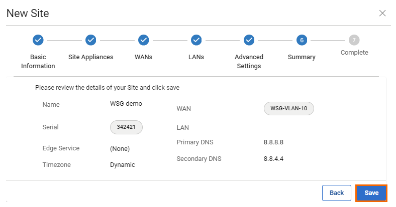The image size is (396, 207).
Task: Close the New Site dialog
Action: [382, 14]
